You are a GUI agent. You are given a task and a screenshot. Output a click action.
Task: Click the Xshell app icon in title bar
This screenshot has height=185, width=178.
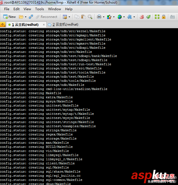coord(1,2)
